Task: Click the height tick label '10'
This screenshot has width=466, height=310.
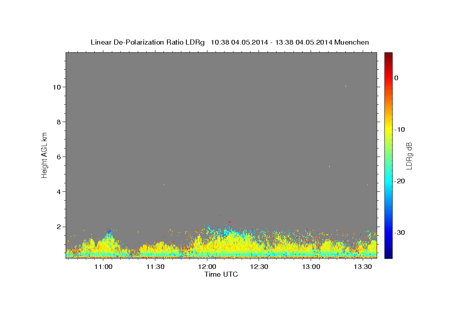Action: pyautogui.click(x=56, y=87)
